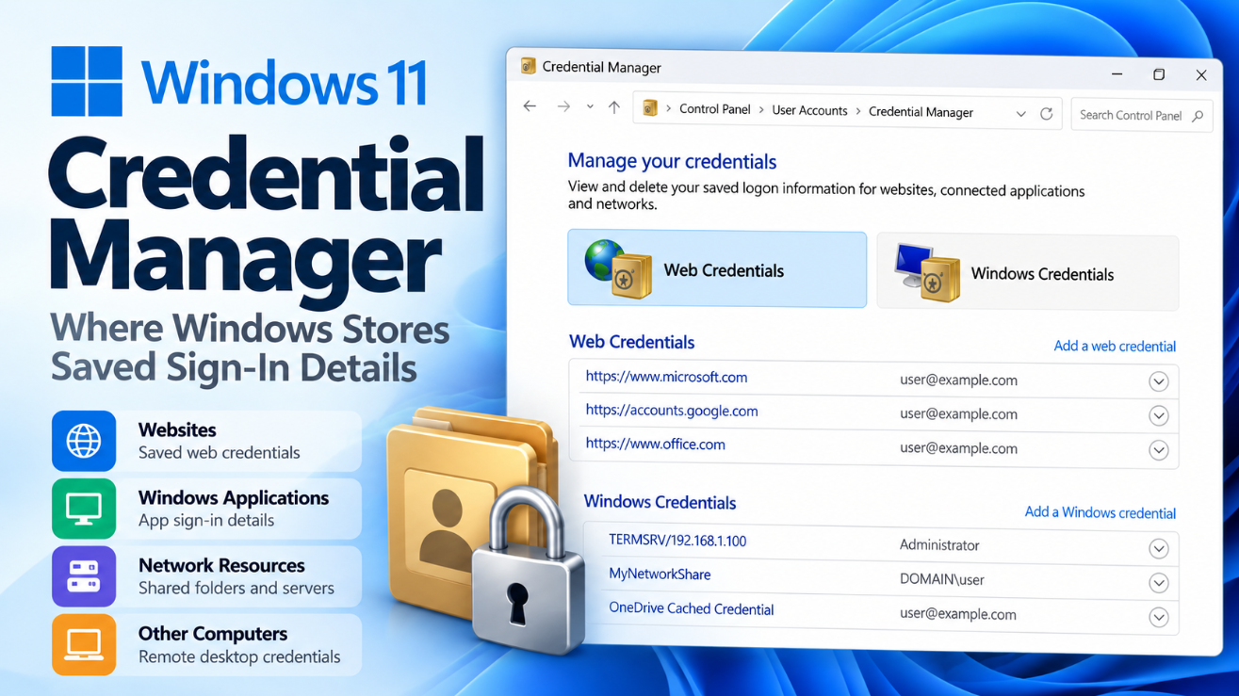
Task: Select MyNetworkShare entry text
Action: point(660,575)
